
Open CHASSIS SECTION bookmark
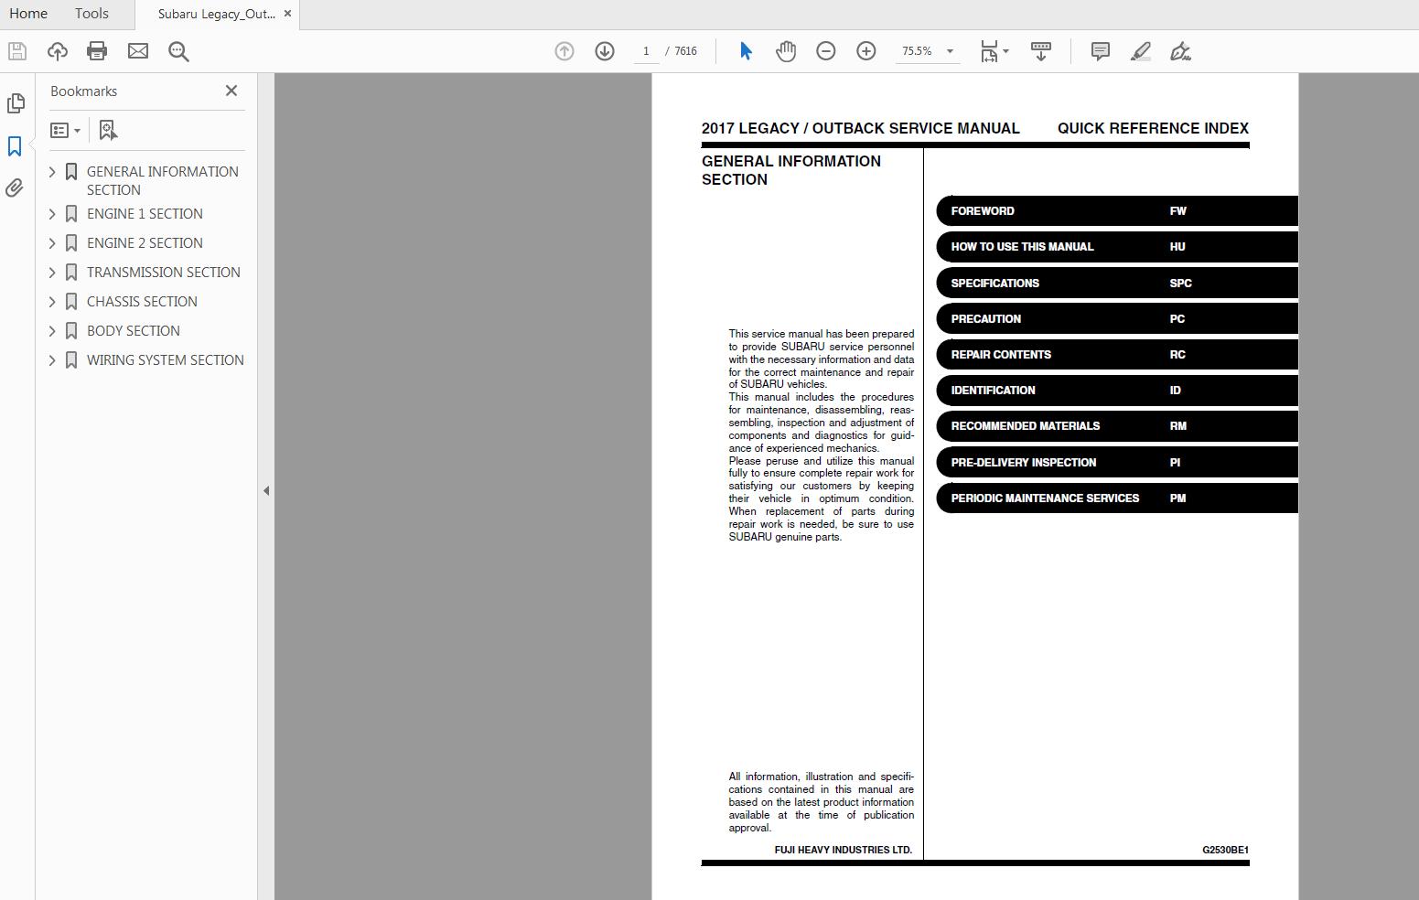142,302
